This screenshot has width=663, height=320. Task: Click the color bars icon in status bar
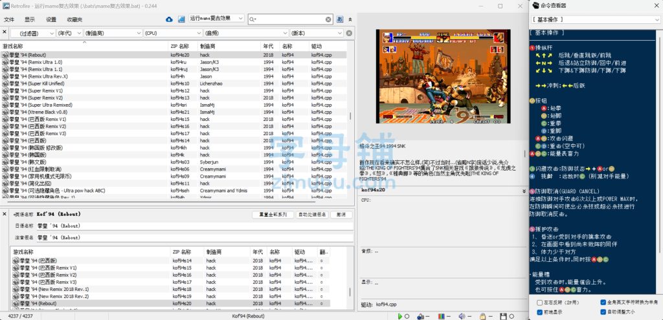coord(441,316)
